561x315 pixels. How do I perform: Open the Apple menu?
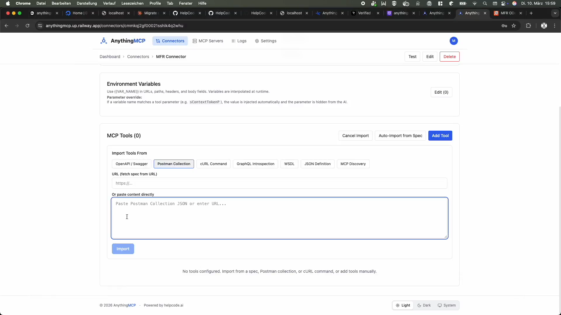pos(8,3)
